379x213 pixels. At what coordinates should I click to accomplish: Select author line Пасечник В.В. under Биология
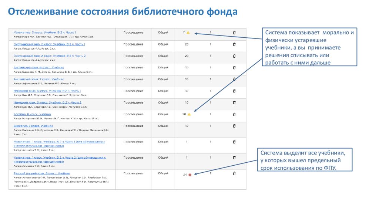(61, 132)
